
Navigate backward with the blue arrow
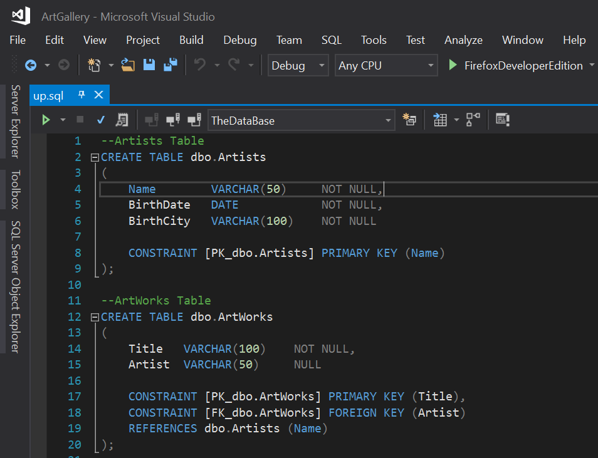(31, 65)
